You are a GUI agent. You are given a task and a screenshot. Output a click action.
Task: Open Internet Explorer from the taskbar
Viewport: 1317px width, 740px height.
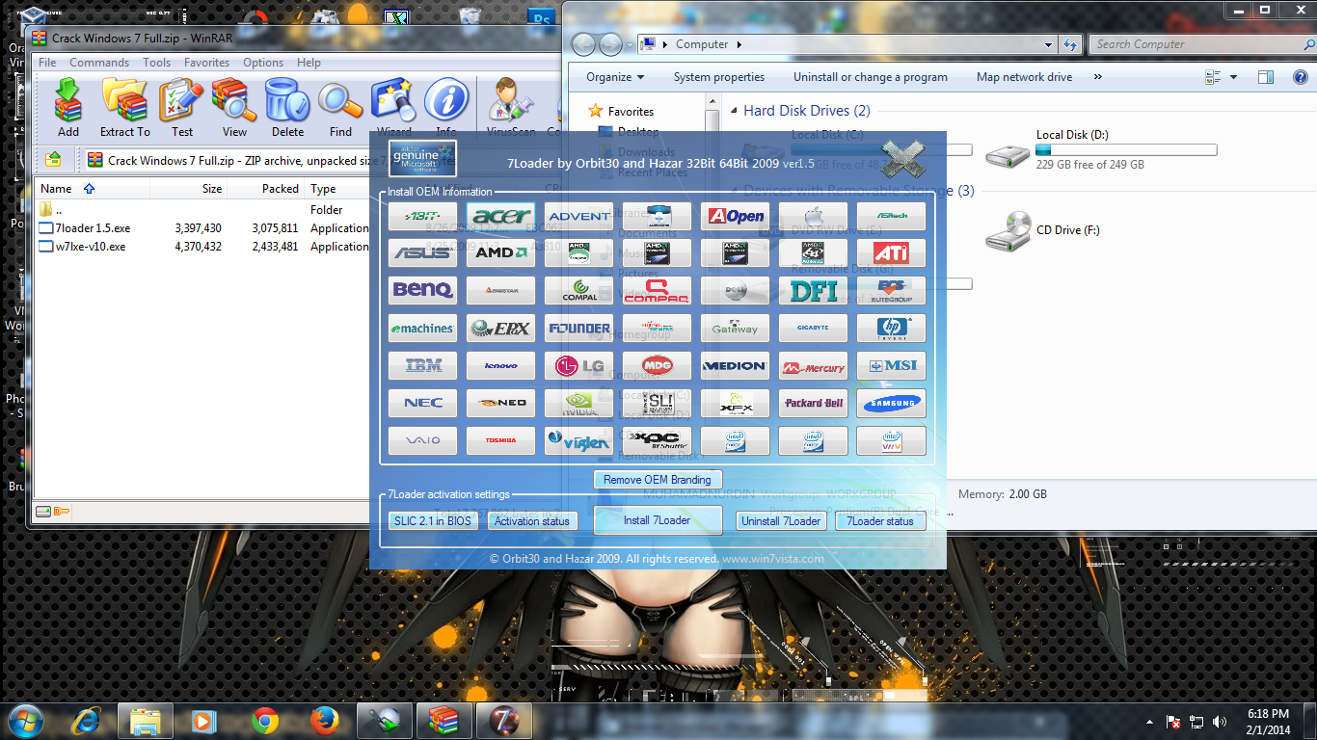86,720
